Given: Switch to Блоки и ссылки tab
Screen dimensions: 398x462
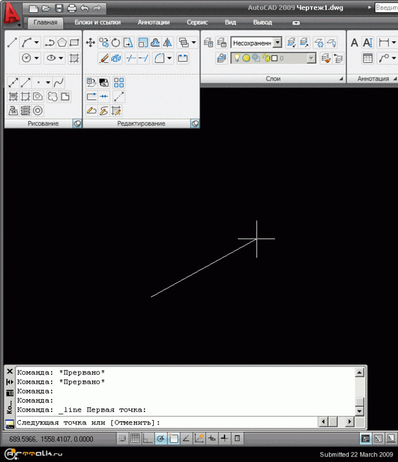Looking at the screenshot, I should click(x=97, y=22).
